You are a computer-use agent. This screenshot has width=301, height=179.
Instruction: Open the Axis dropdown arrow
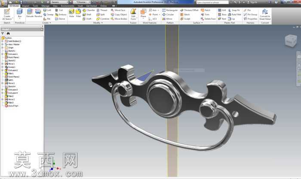coord(158,10)
